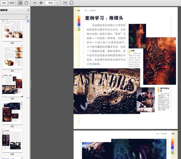The image size is (181, 159).
Task: Select the page 354 thumbnail
Action: [12, 85]
